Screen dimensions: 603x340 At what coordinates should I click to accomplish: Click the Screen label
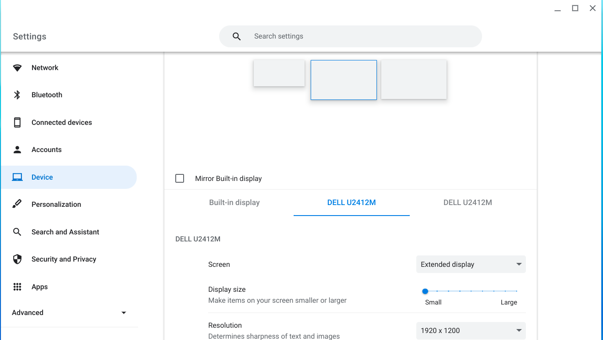tap(219, 265)
